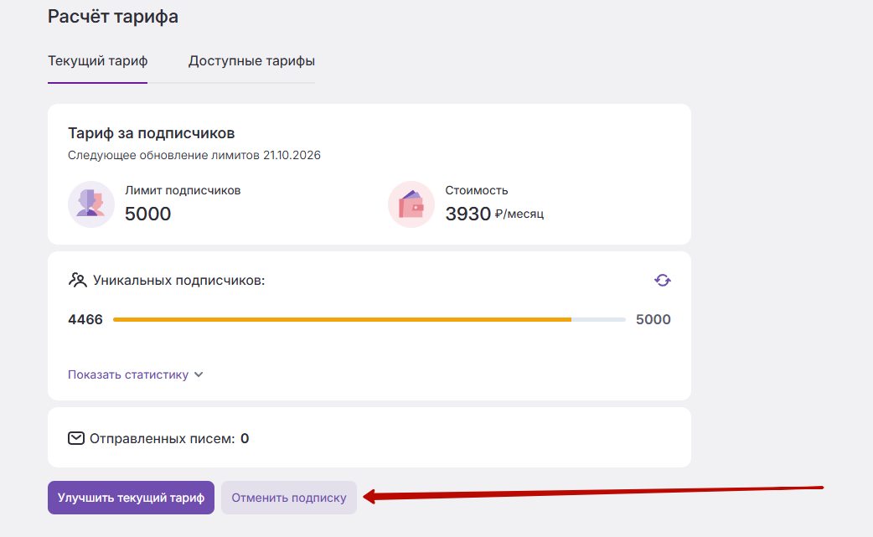
Task: Click the Расчёт тарифа page heading
Action: click(x=113, y=16)
